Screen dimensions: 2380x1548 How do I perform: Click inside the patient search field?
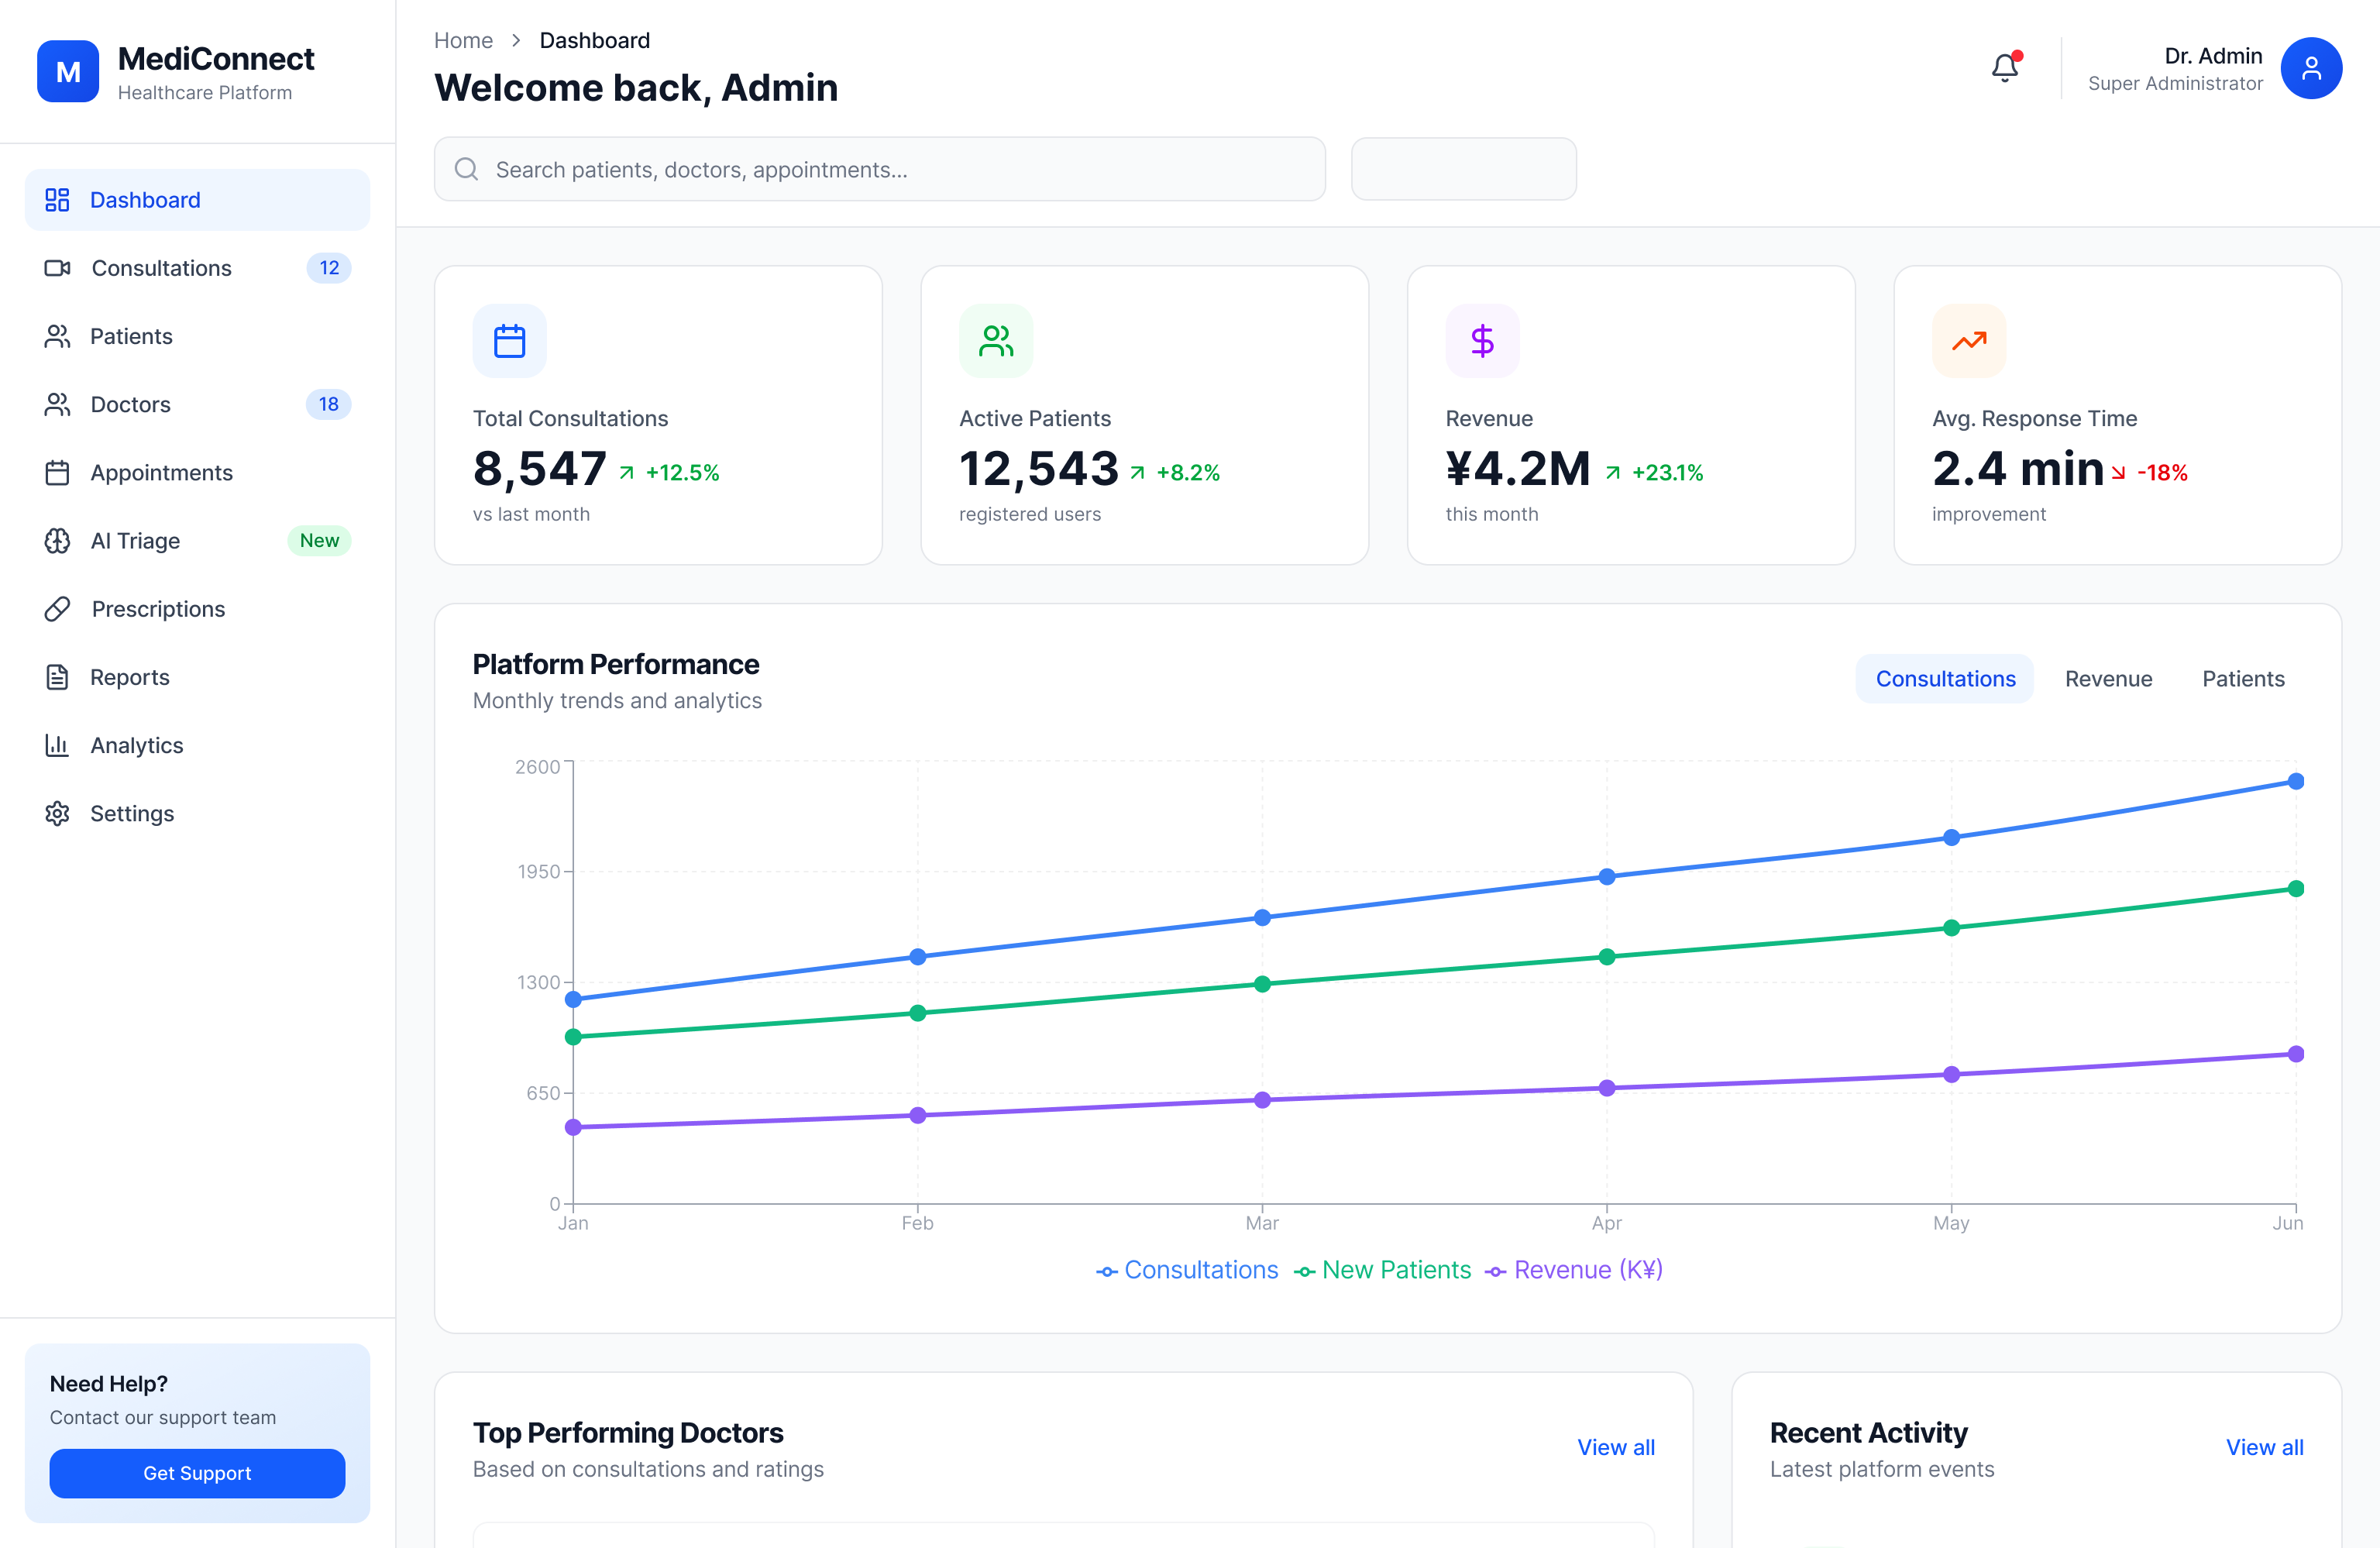[879, 169]
